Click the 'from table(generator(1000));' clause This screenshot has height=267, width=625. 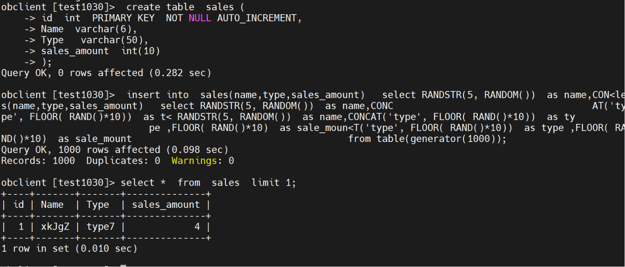pyautogui.click(x=427, y=139)
